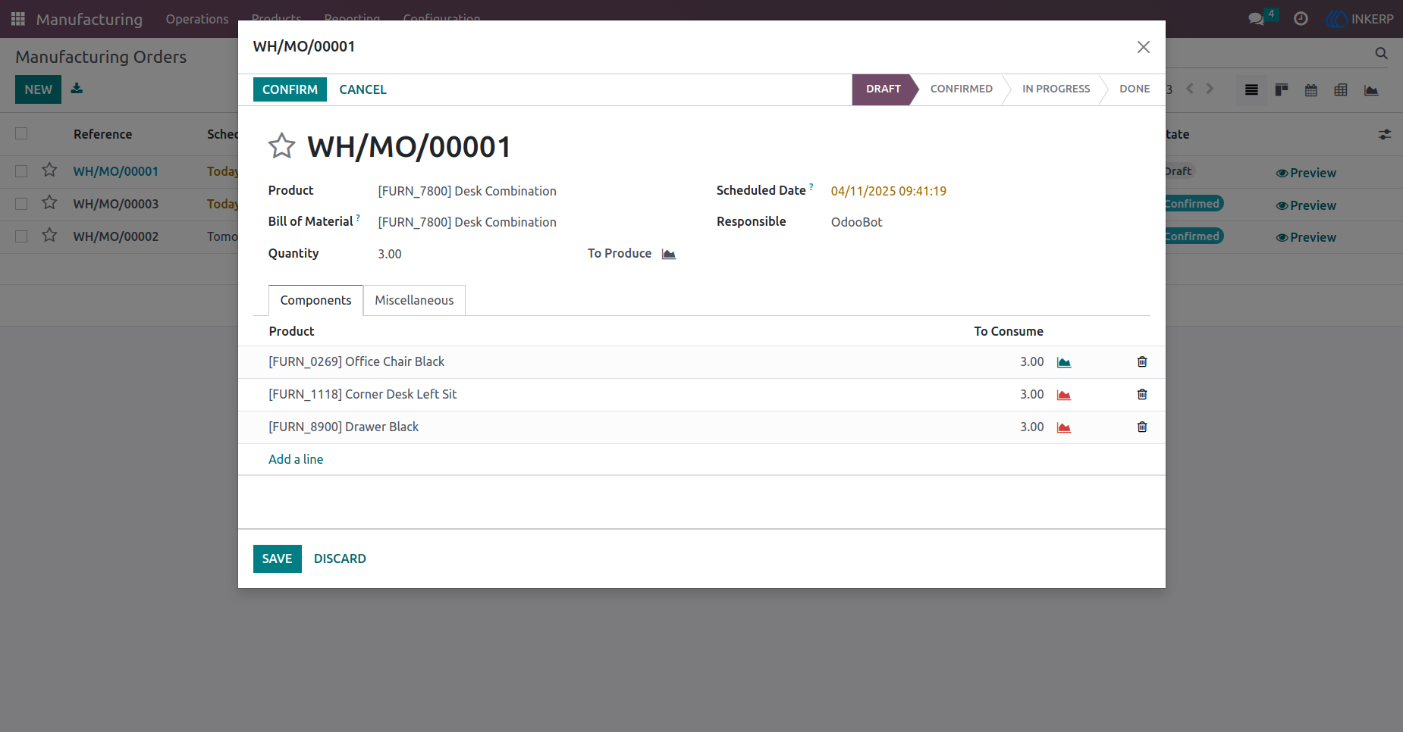
Task: Open the conversations chat icon
Action: [x=1257, y=19]
